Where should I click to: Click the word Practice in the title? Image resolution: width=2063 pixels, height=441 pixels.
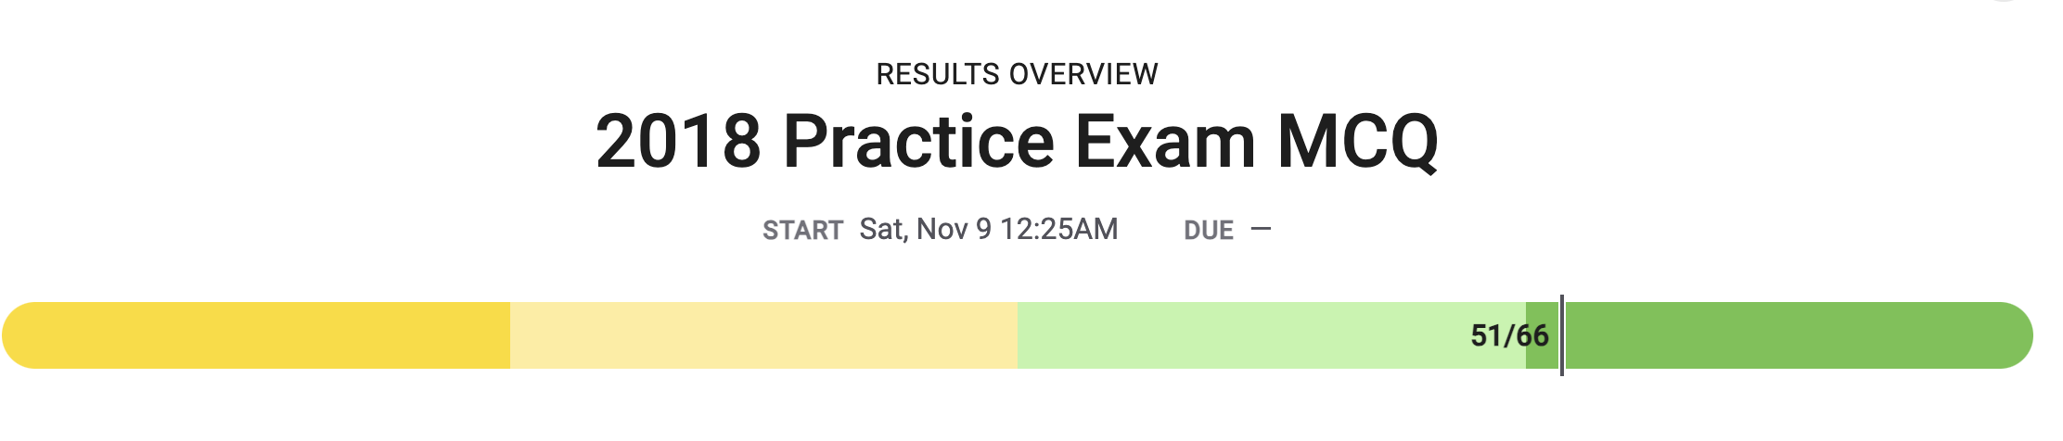coord(919,142)
